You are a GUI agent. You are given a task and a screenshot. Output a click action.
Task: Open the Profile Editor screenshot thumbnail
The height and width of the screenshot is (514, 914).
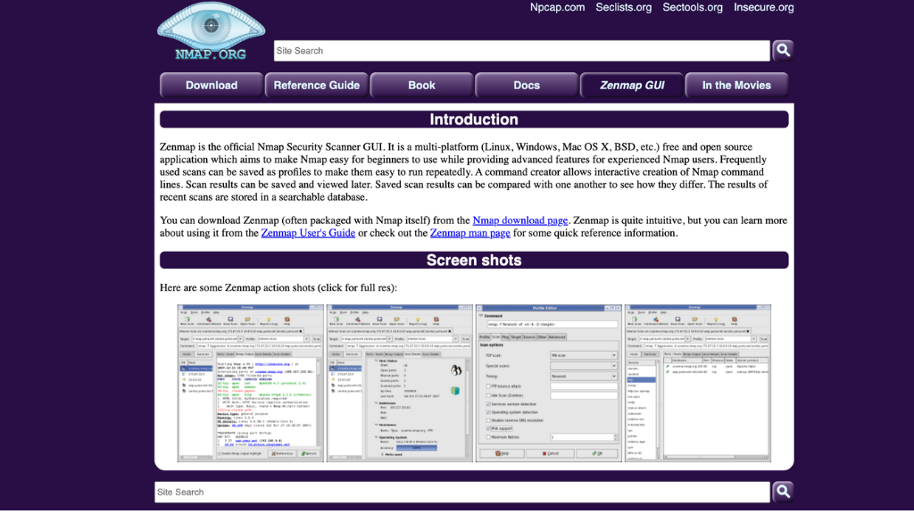(549, 383)
